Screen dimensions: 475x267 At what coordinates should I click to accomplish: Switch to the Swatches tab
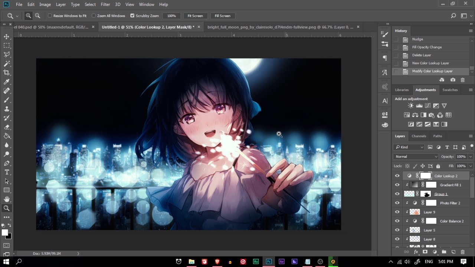tap(450, 90)
